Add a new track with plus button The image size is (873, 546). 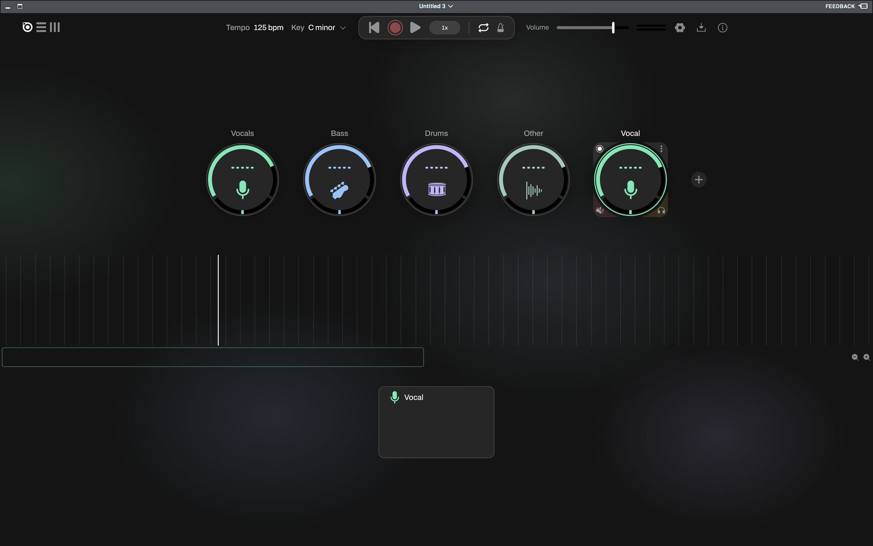pyautogui.click(x=699, y=180)
